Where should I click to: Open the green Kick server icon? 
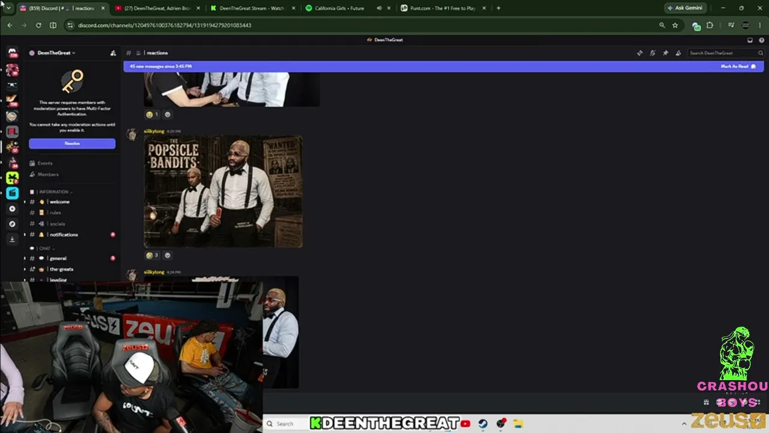pyautogui.click(x=12, y=178)
